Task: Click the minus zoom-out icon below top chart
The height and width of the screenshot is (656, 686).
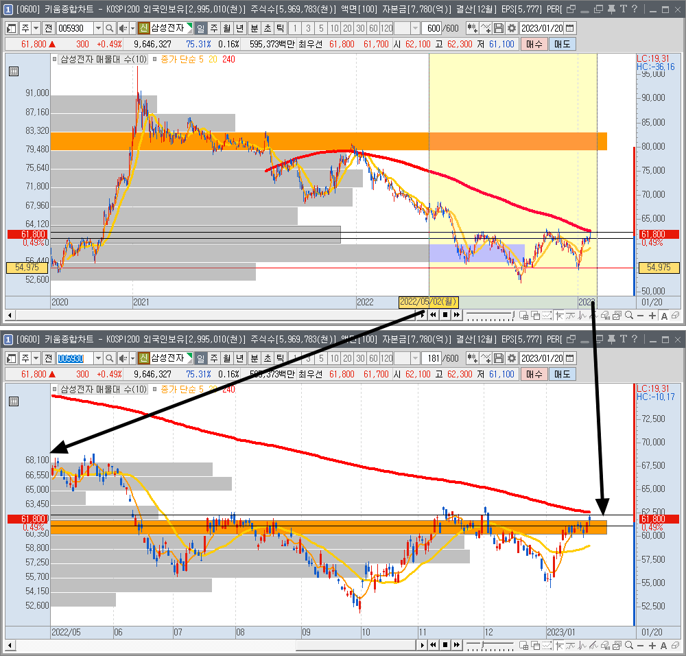Action: click(641, 316)
